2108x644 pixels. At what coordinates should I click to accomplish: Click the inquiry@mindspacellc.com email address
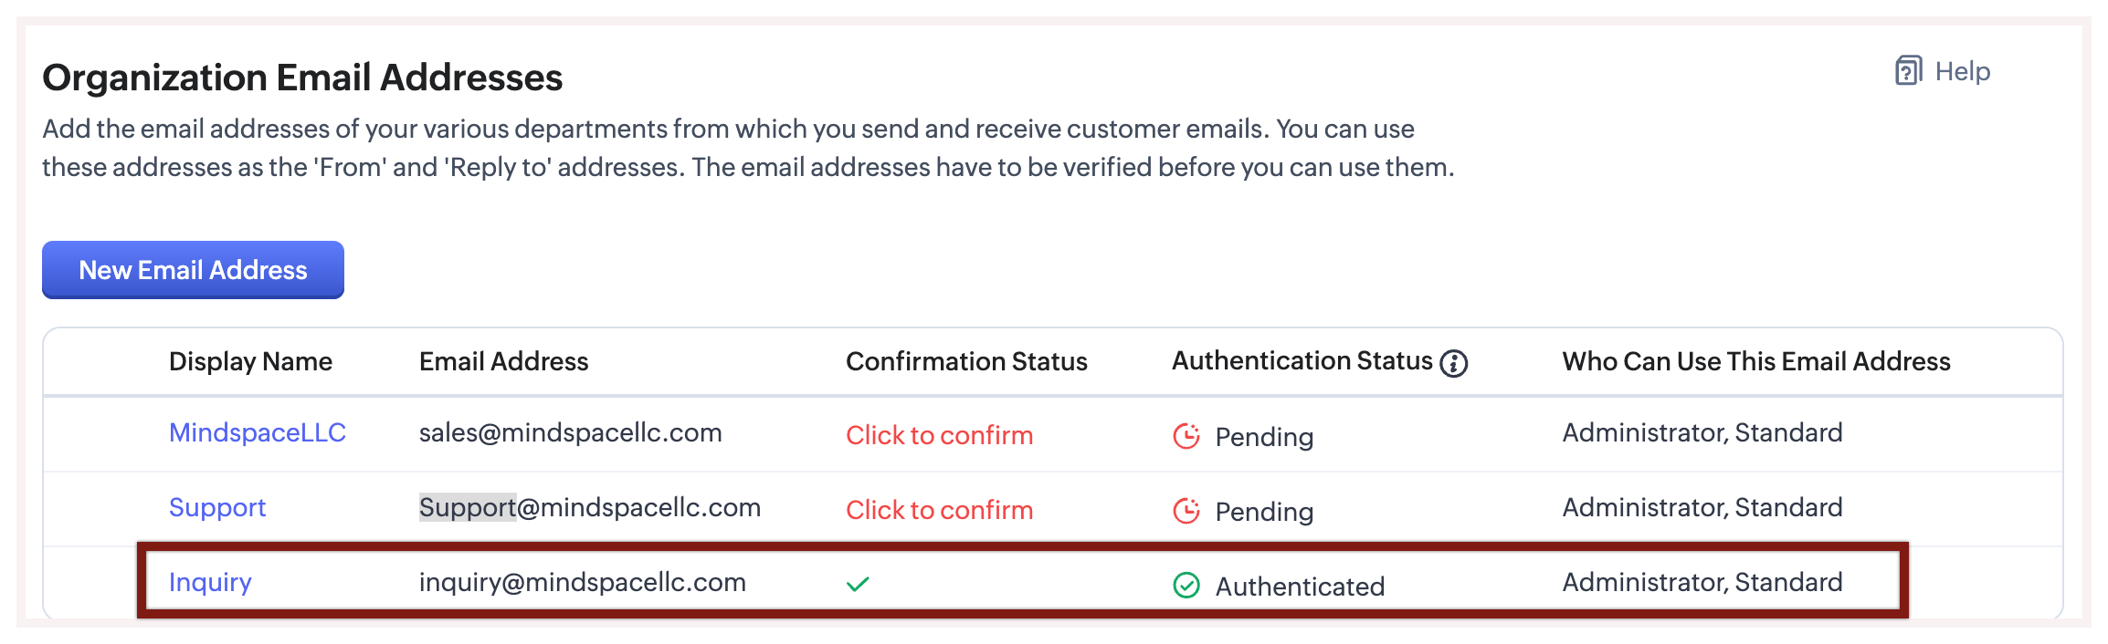coord(582,582)
